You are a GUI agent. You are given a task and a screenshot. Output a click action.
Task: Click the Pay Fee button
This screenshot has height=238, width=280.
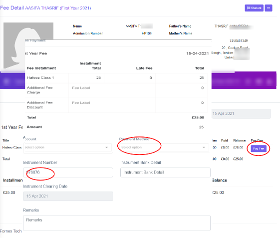[259, 148]
